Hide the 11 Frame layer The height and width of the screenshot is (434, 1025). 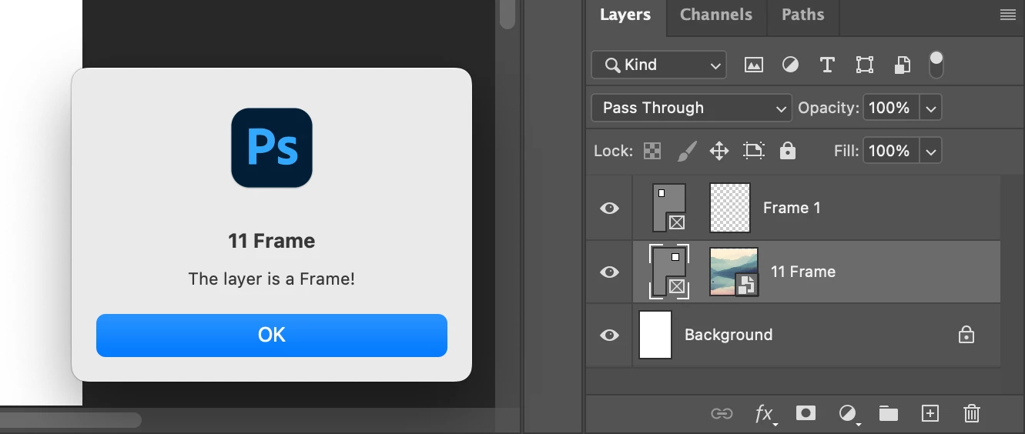coord(609,272)
